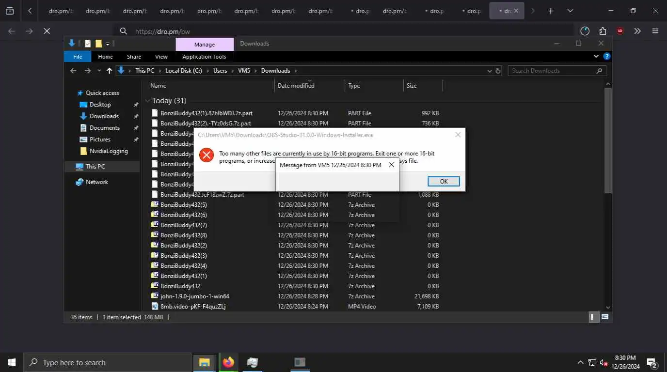Open the File tab in Explorer ribbon
The width and height of the screenshot is (667, 372).
78,57
